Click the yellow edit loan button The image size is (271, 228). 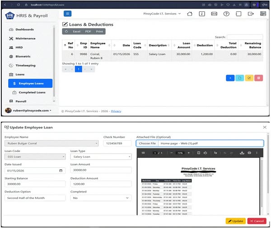249,78
